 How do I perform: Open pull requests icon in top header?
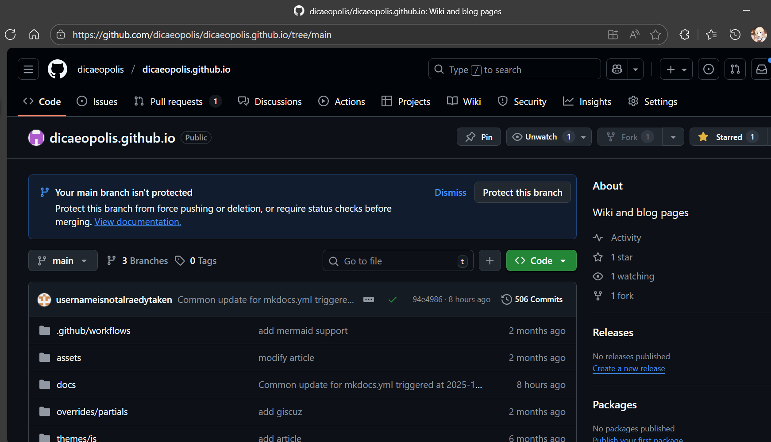[x=735, y=70]
